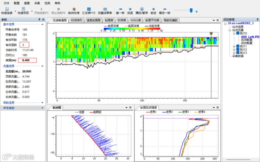Click the 快速连接 quick connect icon

7,9
